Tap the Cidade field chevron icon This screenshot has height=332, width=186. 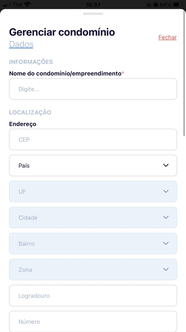tap(166, 217)
